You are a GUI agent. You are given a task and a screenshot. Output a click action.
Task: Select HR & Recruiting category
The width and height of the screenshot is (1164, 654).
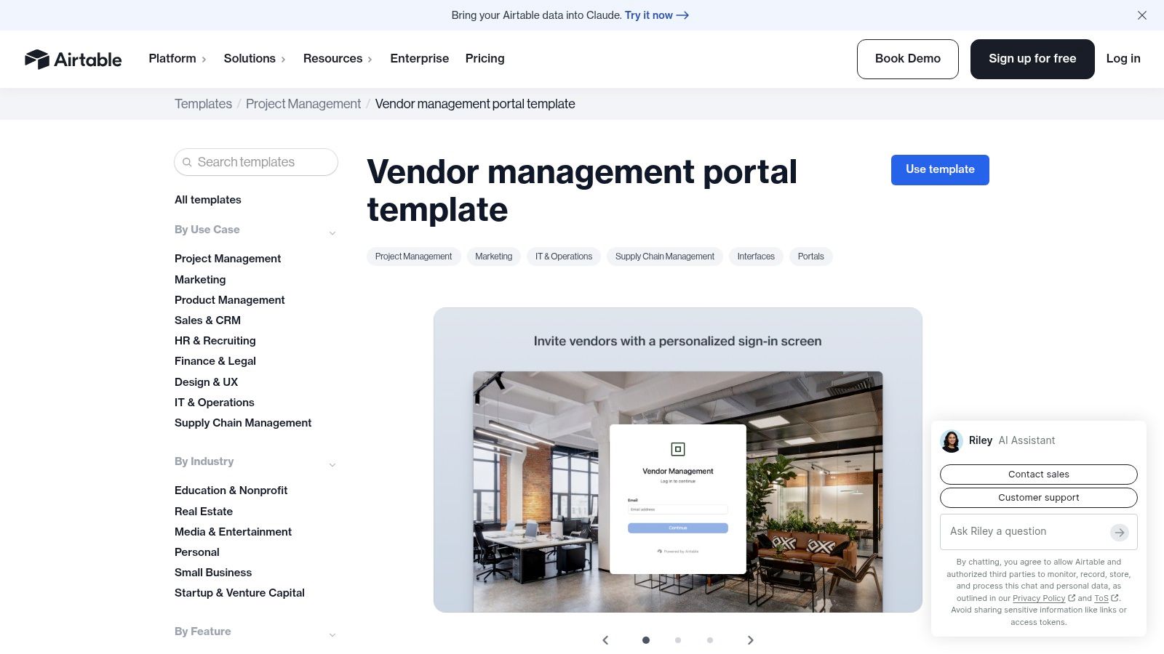point(215,341)
